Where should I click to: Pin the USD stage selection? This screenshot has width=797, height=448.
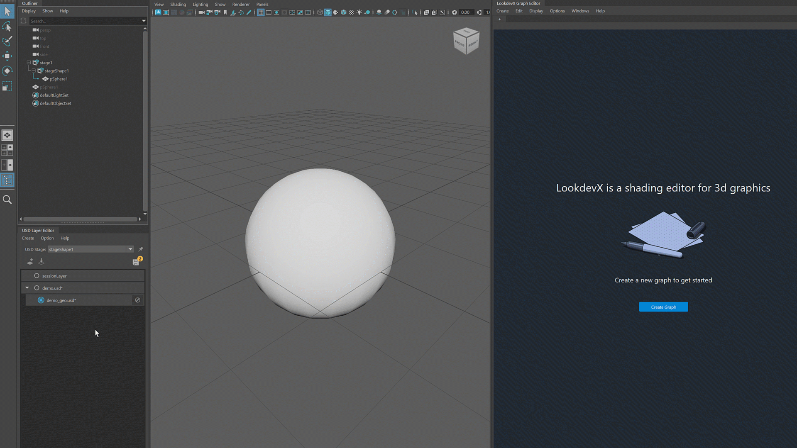coord(141,249)
